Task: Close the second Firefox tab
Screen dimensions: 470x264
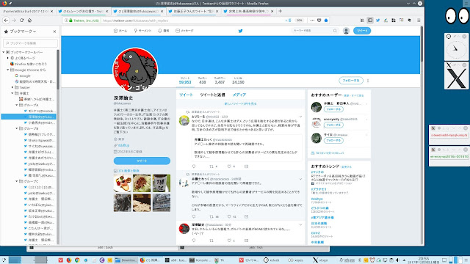Action: (x=107, y=11)
